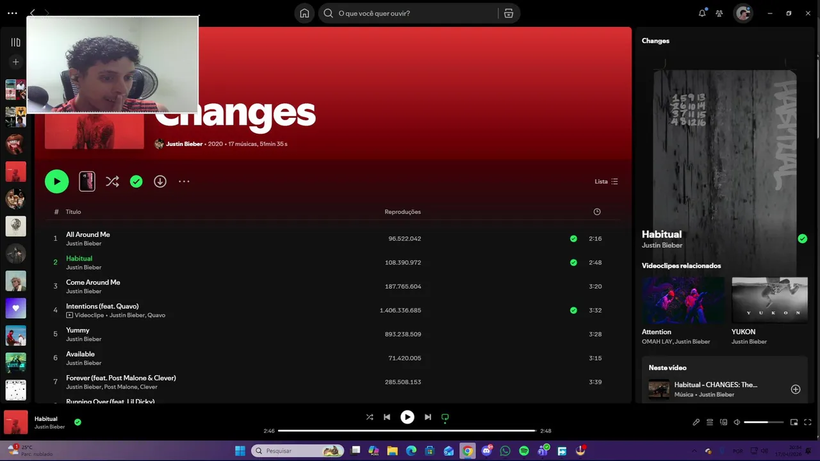Remove Changes album from library checkmark
The height and width of the screenshot is (461, 820).
pos(136,181)
